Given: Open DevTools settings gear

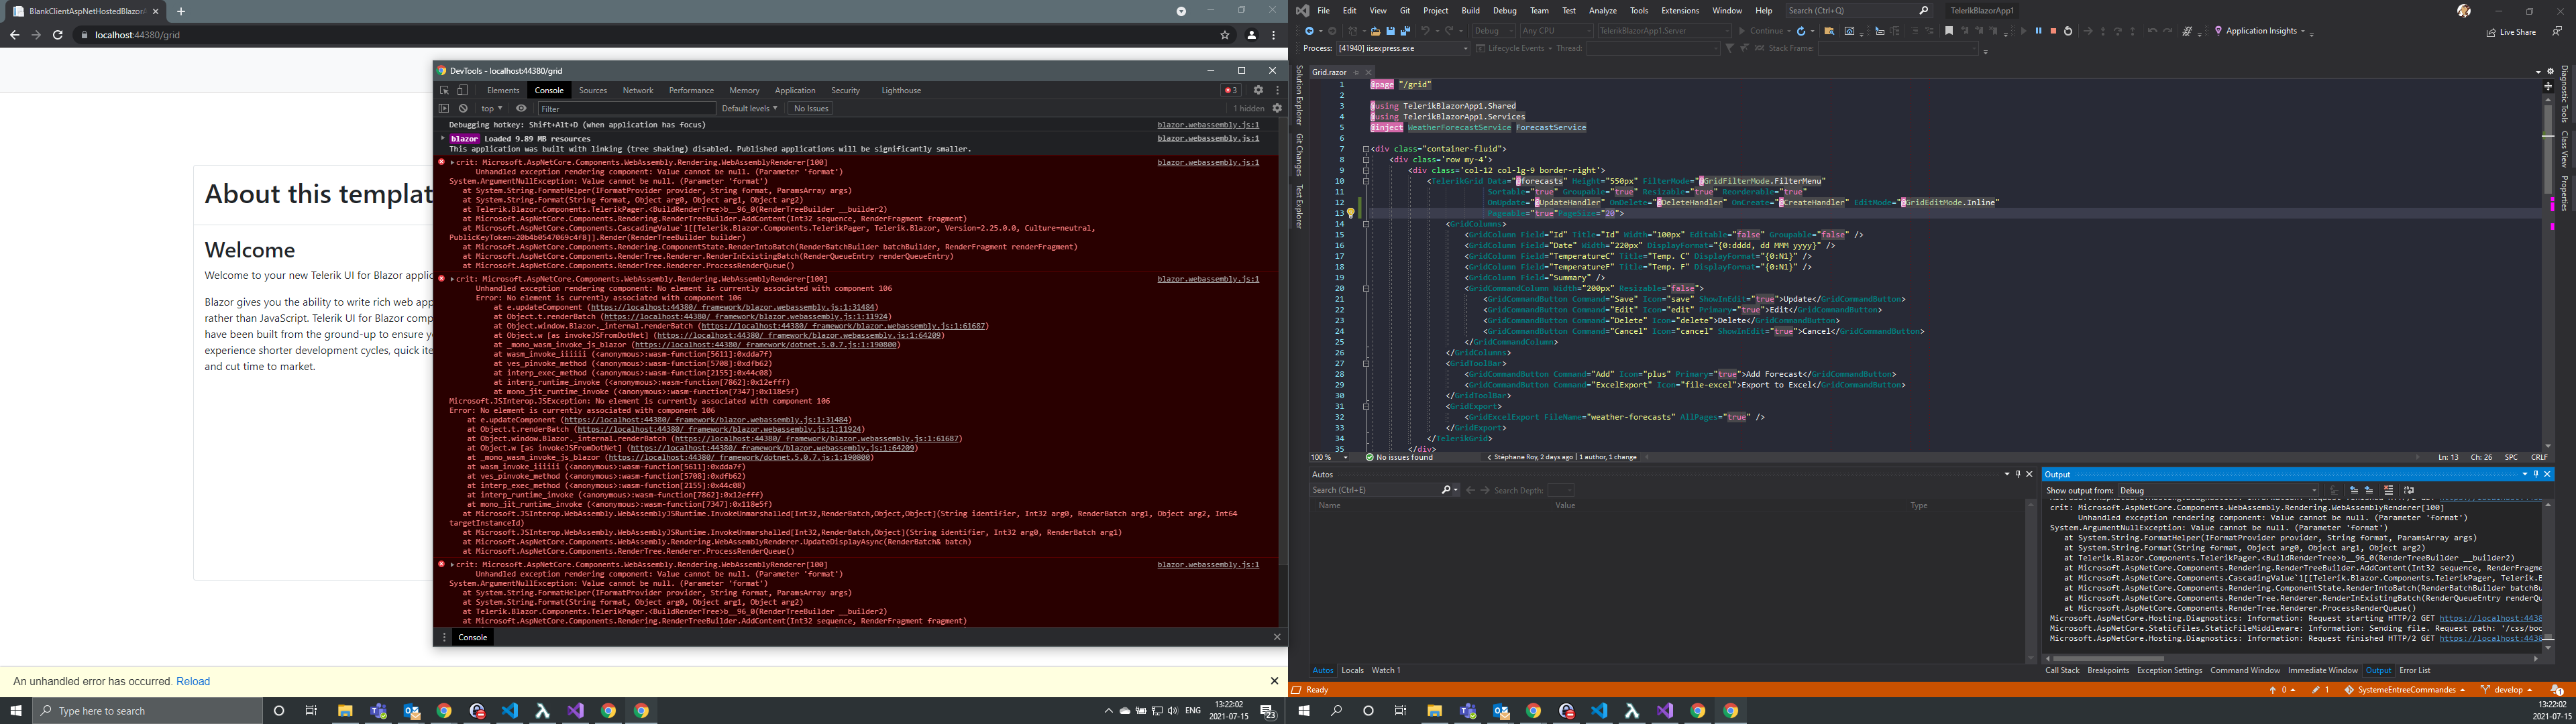Looking at the screenshot, I should tap(1258, 90).
